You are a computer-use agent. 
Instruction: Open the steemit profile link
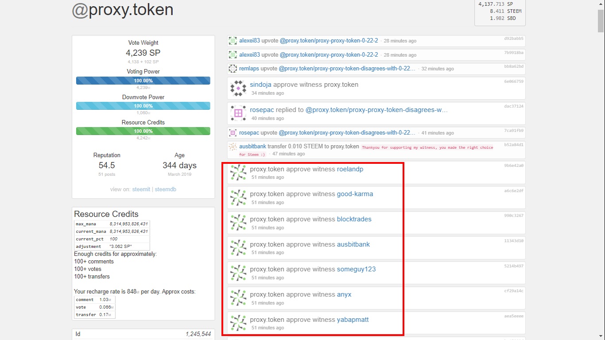(x=141, y=189)
